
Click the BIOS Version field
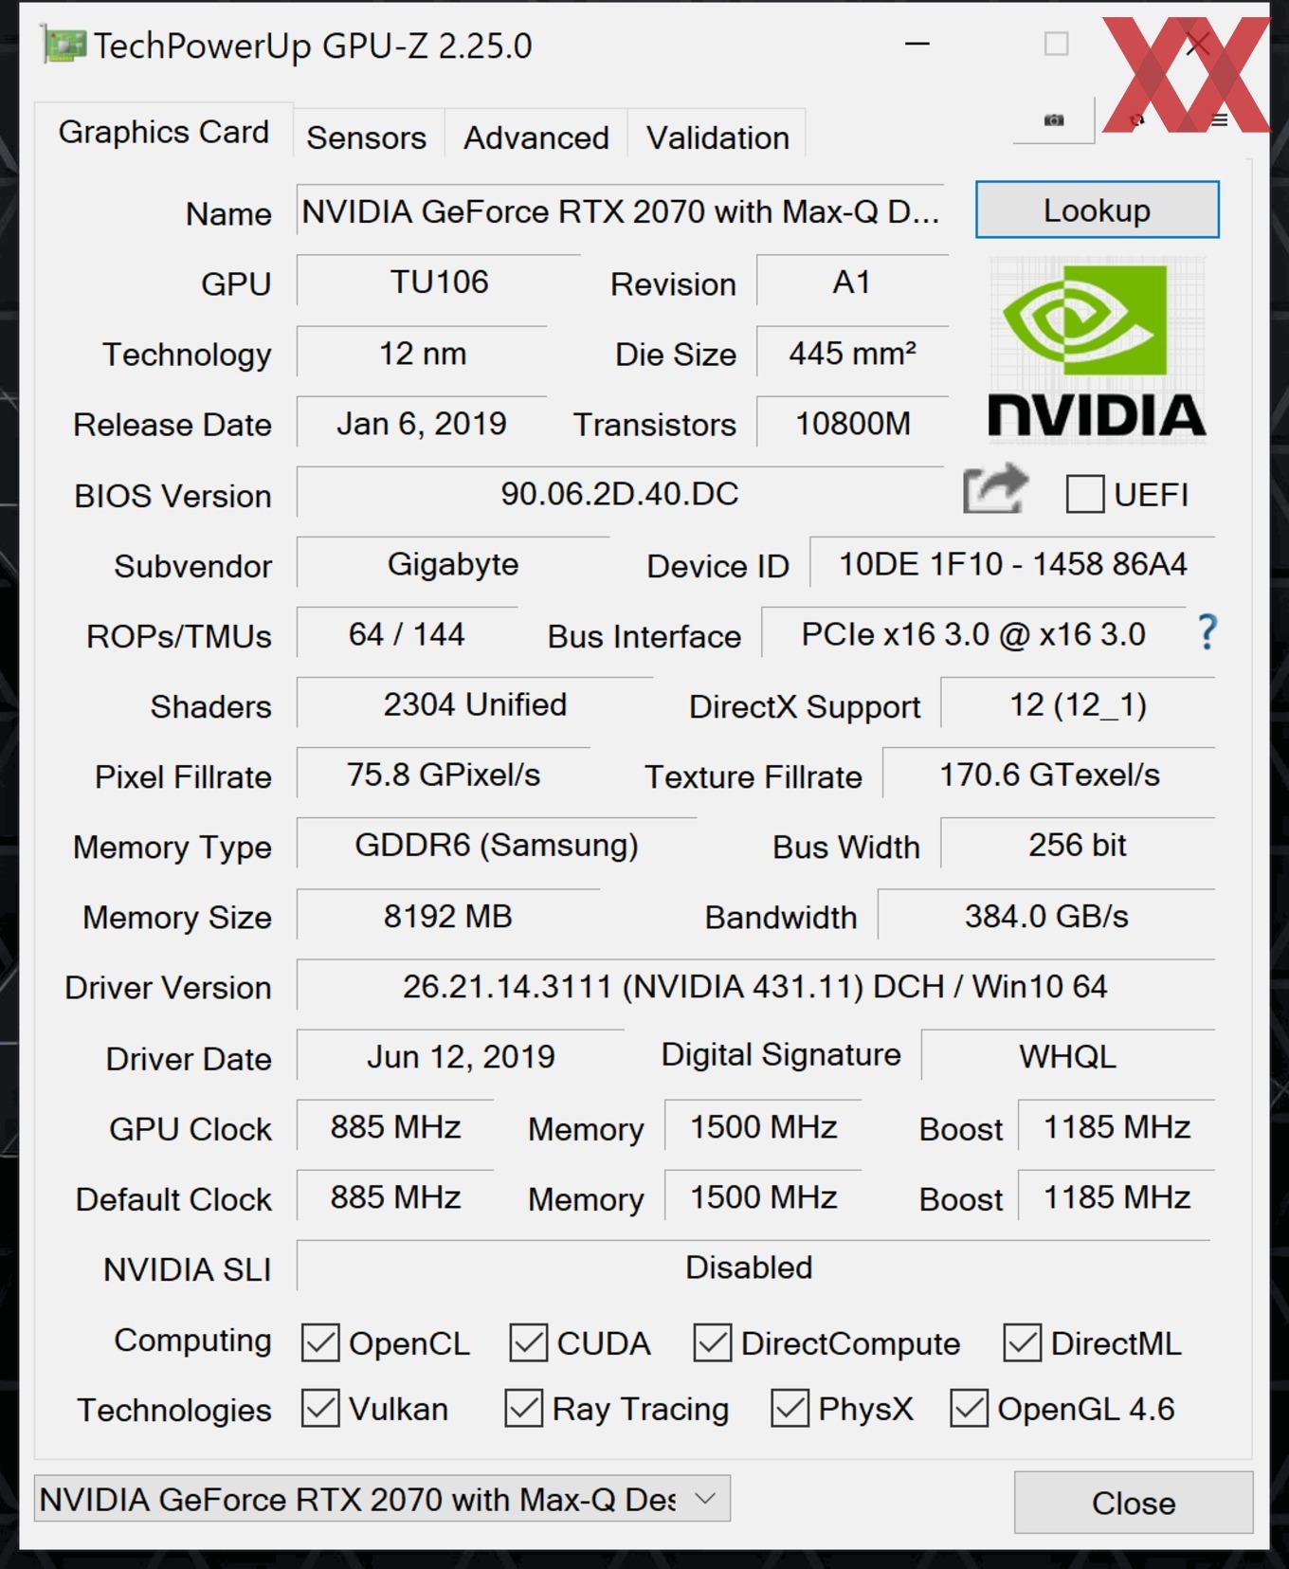620,493
